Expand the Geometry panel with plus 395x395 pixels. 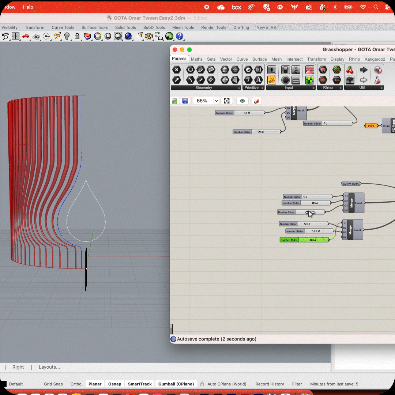[x=239, y=88]
